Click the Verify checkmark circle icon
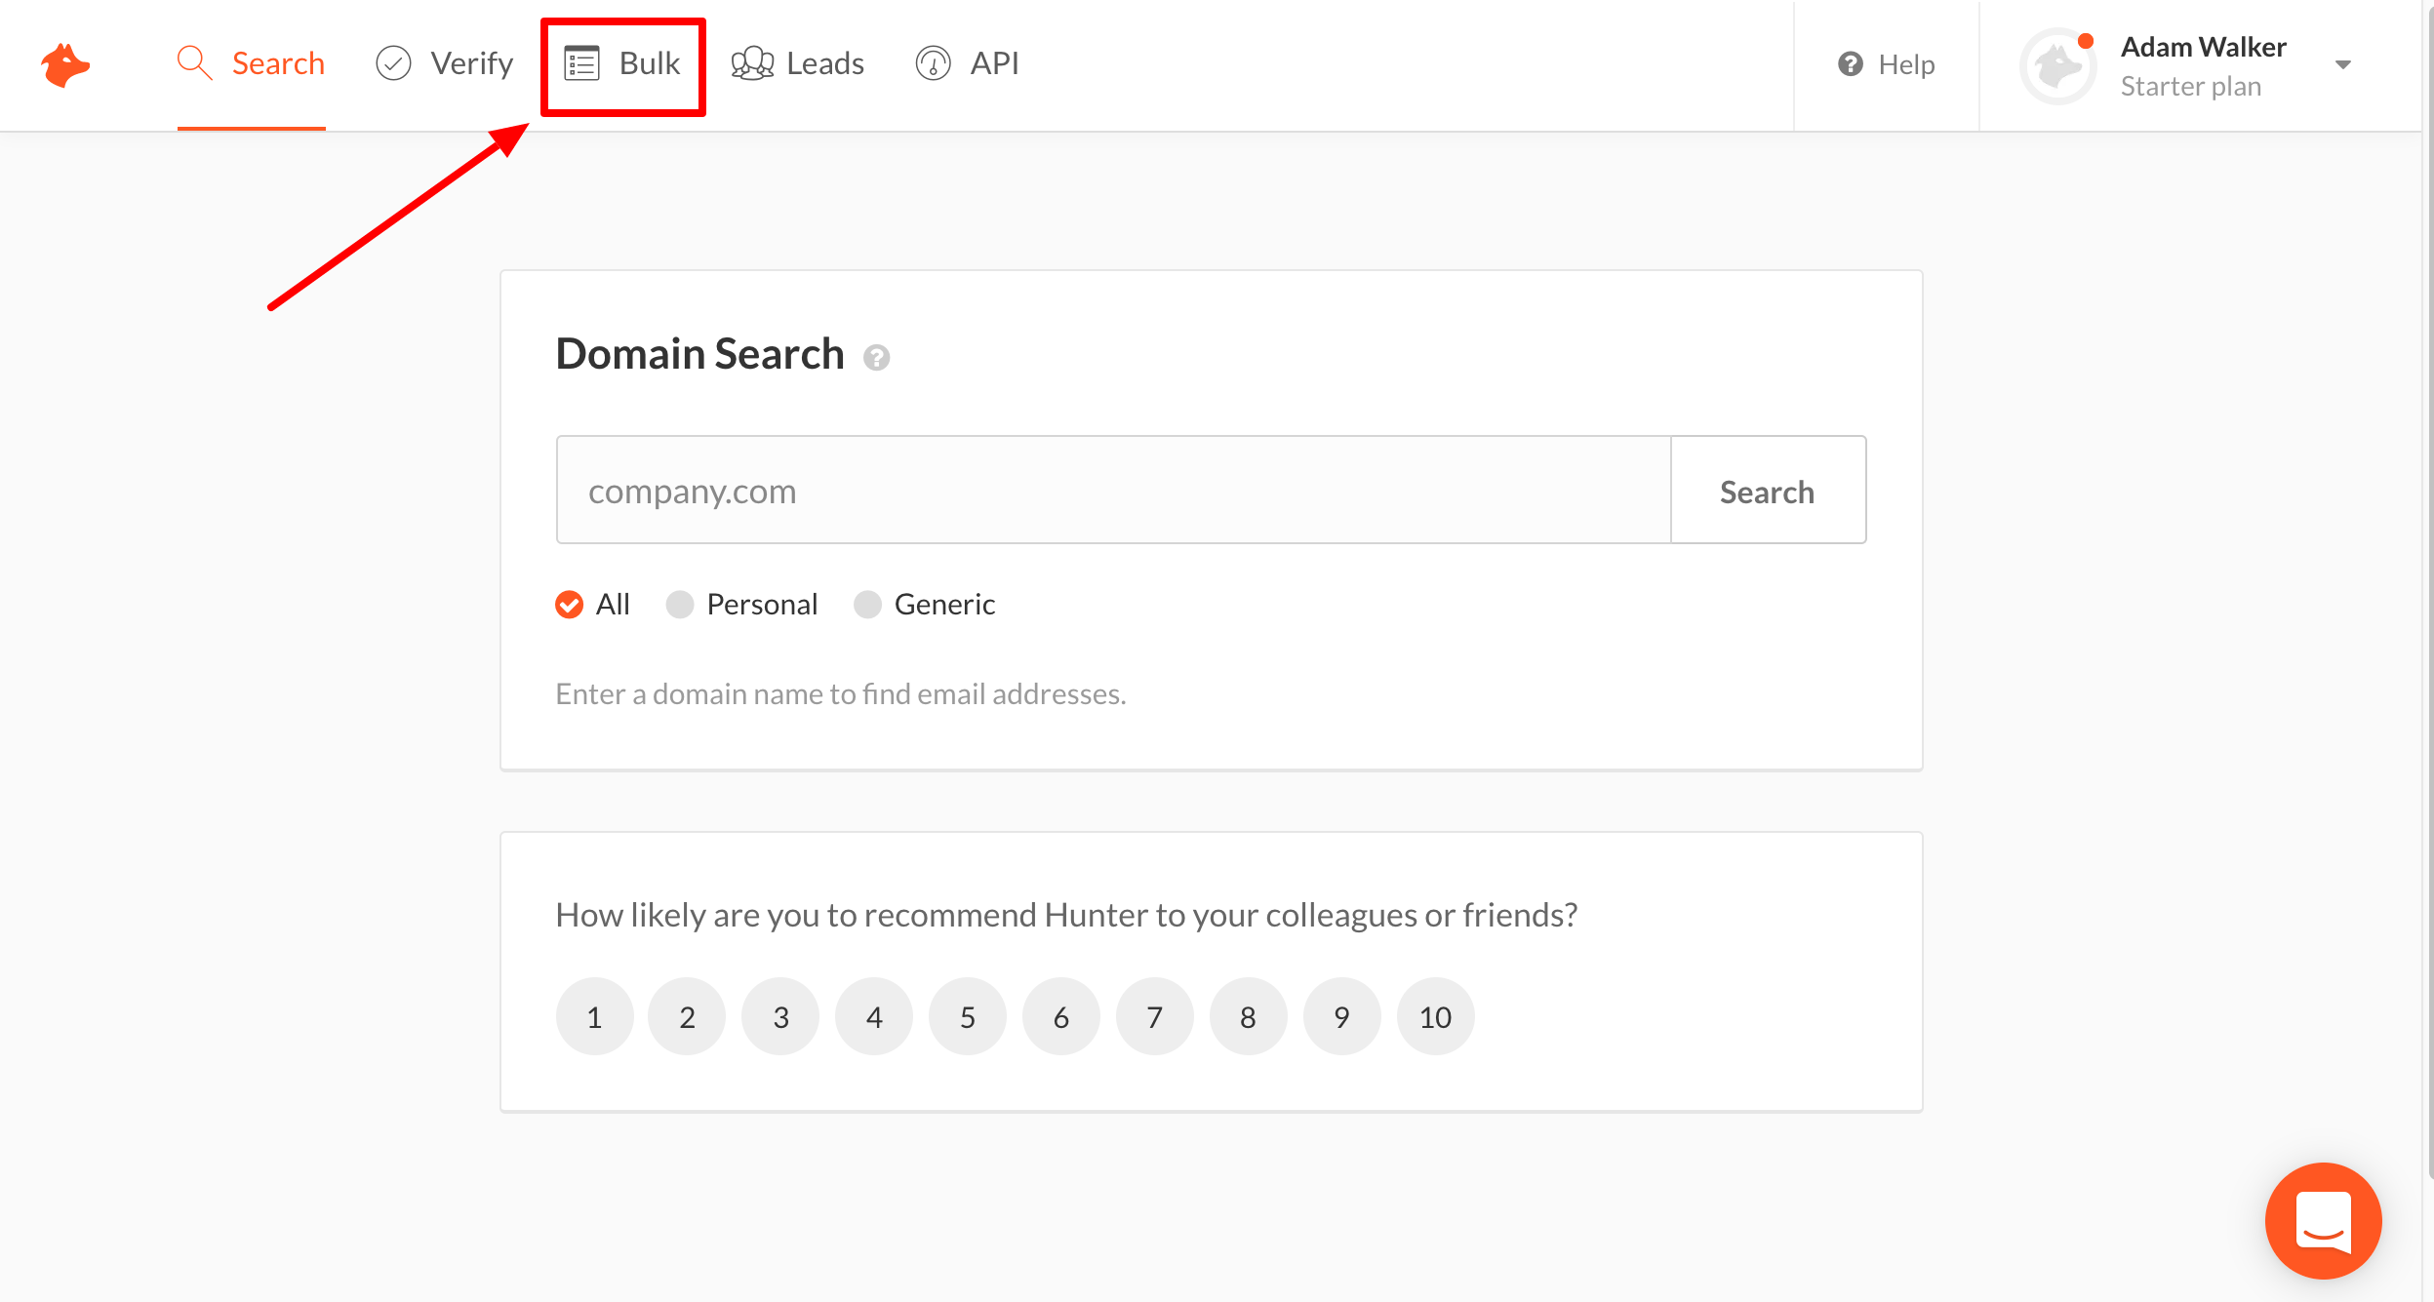The width and height of the screenshot is (2434, 1302). [393, 63]
